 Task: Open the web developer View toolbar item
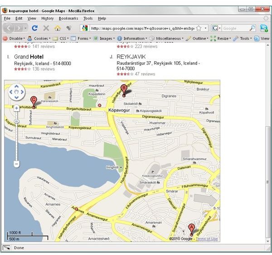point(262,39)
